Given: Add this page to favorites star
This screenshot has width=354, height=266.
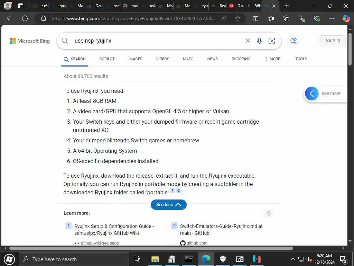Looking at the screenshot, I should click(x=237, y=18).
